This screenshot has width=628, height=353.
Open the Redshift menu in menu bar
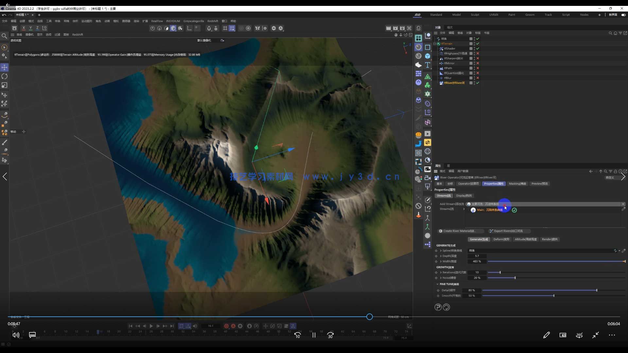[x=213, y=21]
